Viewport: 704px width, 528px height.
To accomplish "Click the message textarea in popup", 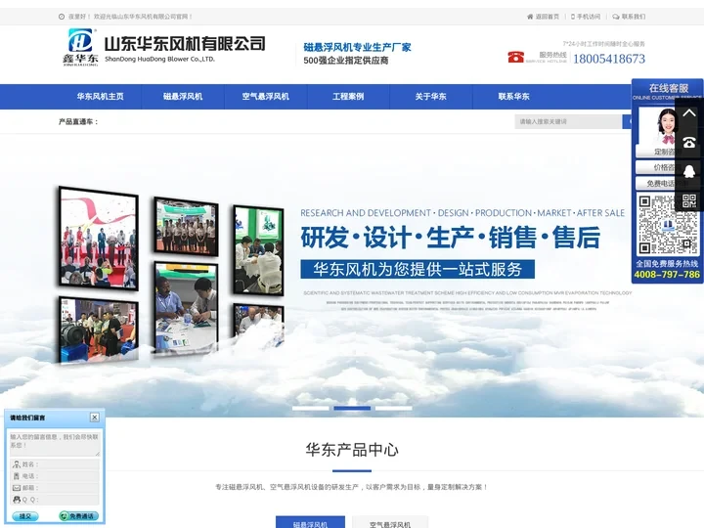I will coord(55,443).
